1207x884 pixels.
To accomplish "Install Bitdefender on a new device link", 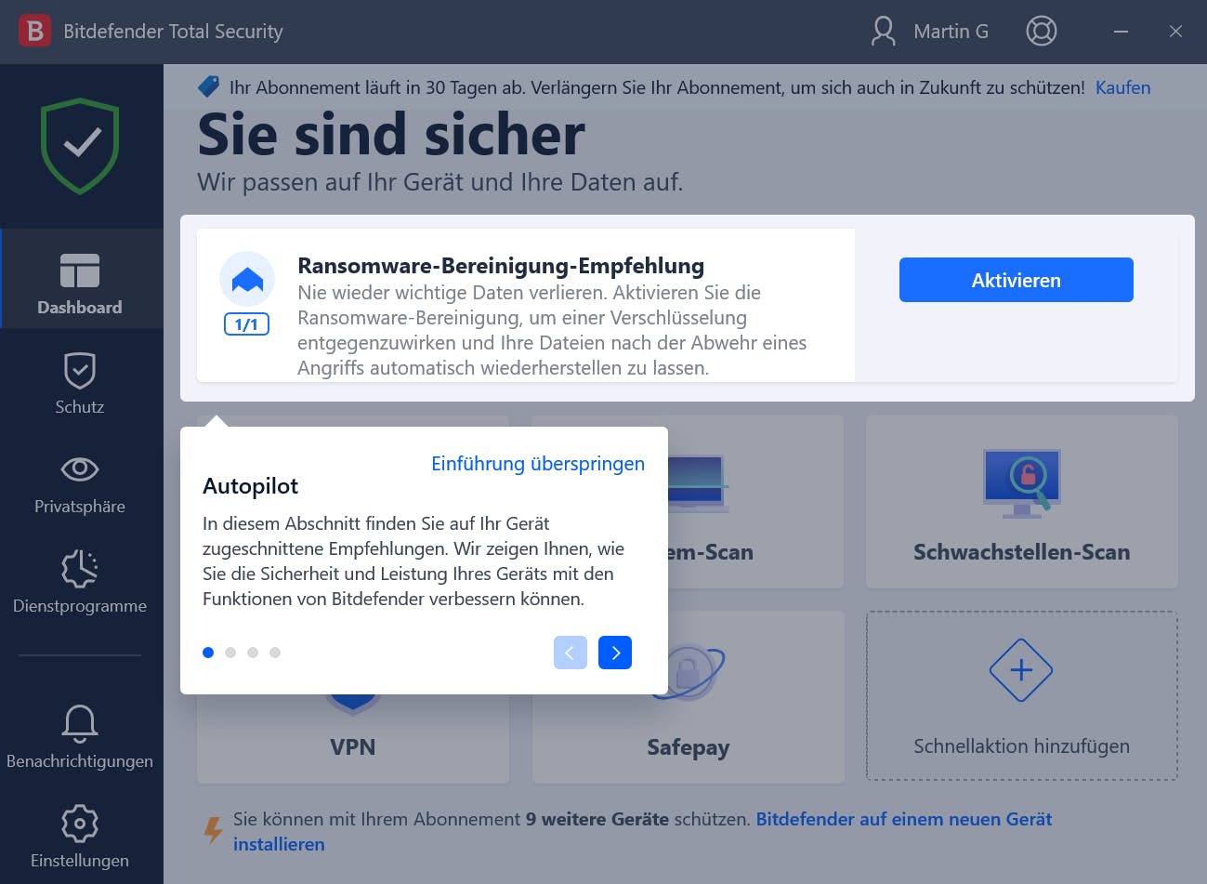I will (x=643, y=832).
